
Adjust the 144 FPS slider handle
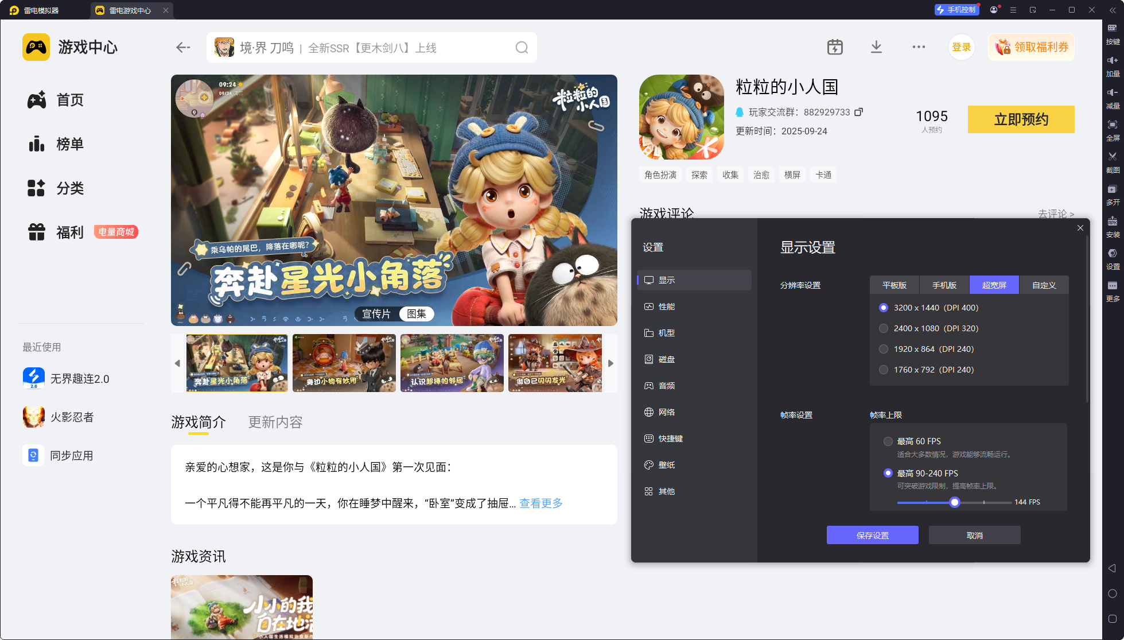tap(955, 502)
